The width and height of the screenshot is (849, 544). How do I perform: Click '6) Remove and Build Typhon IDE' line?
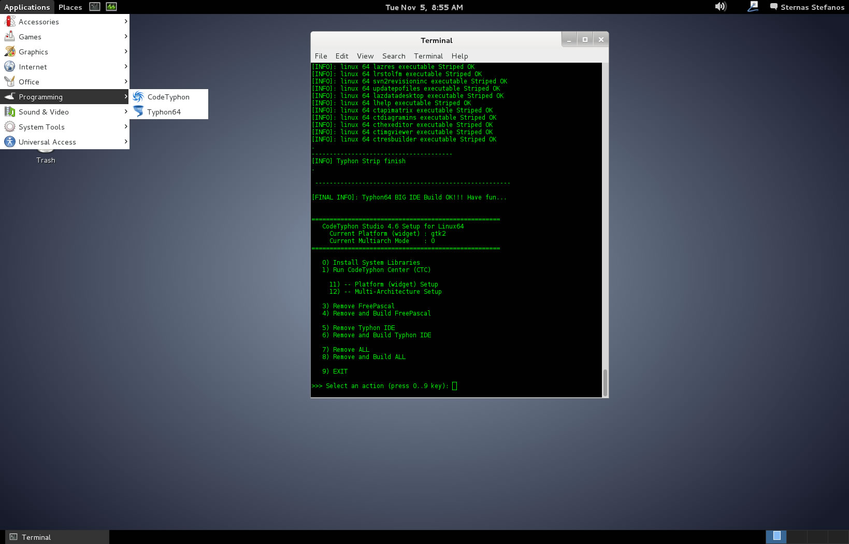click(x=377, y=335)
